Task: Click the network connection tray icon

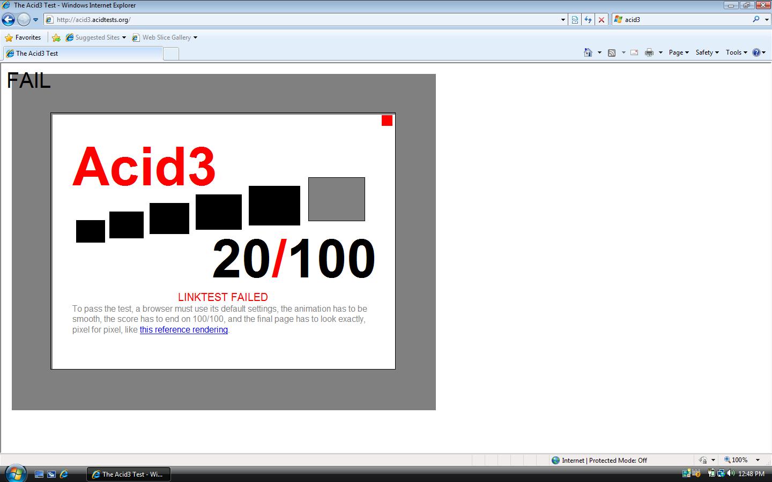Action: (x=721, y=473)
